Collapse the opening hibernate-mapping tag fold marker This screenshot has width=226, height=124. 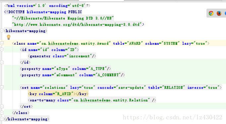click(x=2, y=31)
